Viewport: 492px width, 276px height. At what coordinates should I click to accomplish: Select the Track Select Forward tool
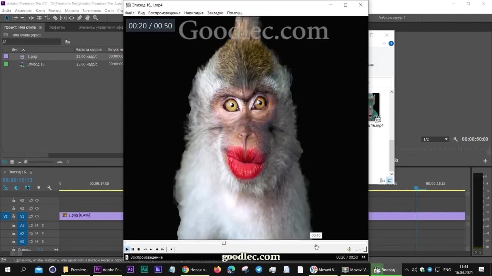point(15,18)
